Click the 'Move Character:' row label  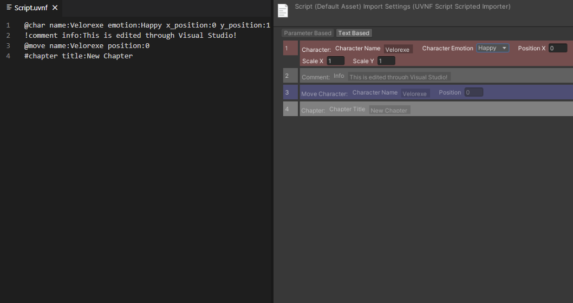pyautogui.click(x=324, y=93)
